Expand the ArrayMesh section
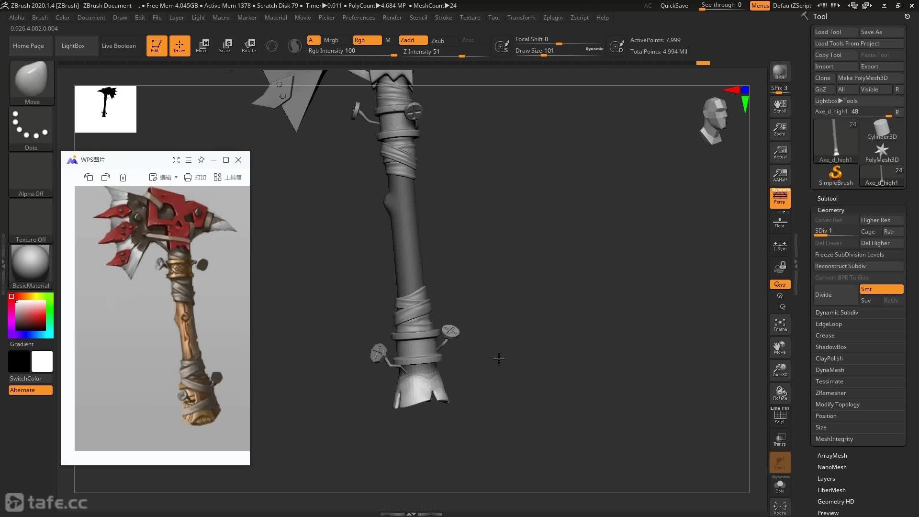This screenshot has height=517, width=919. pos(832,456)
